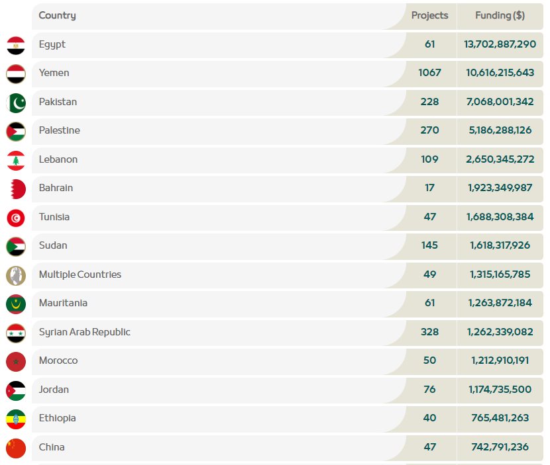Viewport: 550px width, 465px height.
Task: Click the Morocco country name
Action: [x=58, y=361]
